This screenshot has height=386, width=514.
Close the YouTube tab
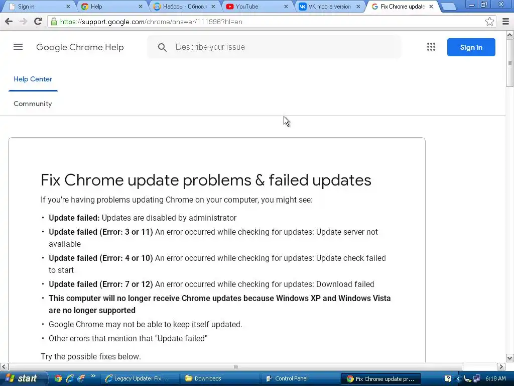click(286, 7)
